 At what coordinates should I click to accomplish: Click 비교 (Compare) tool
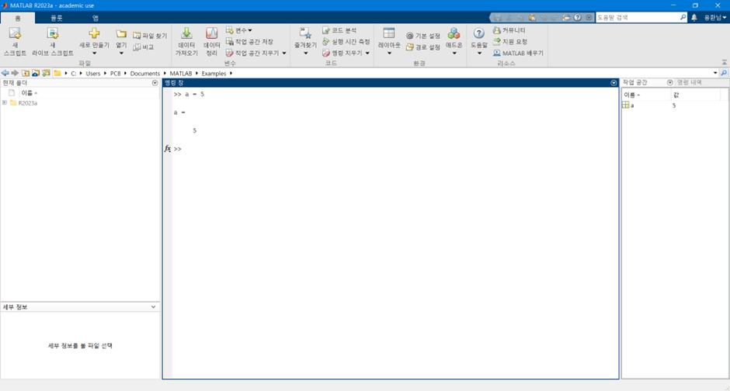click(144, 47)
